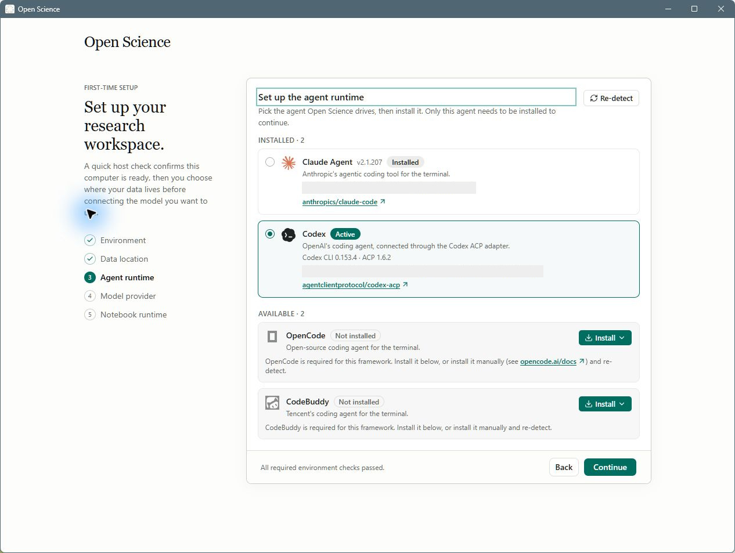The width and height of the screenshot is (735, 553).
Task: Open the Agent runtime setup step
Action: coord(119,277)
